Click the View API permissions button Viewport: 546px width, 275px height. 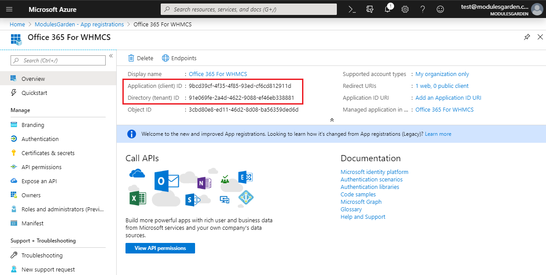pyautogui.click(x=160, y=248)
